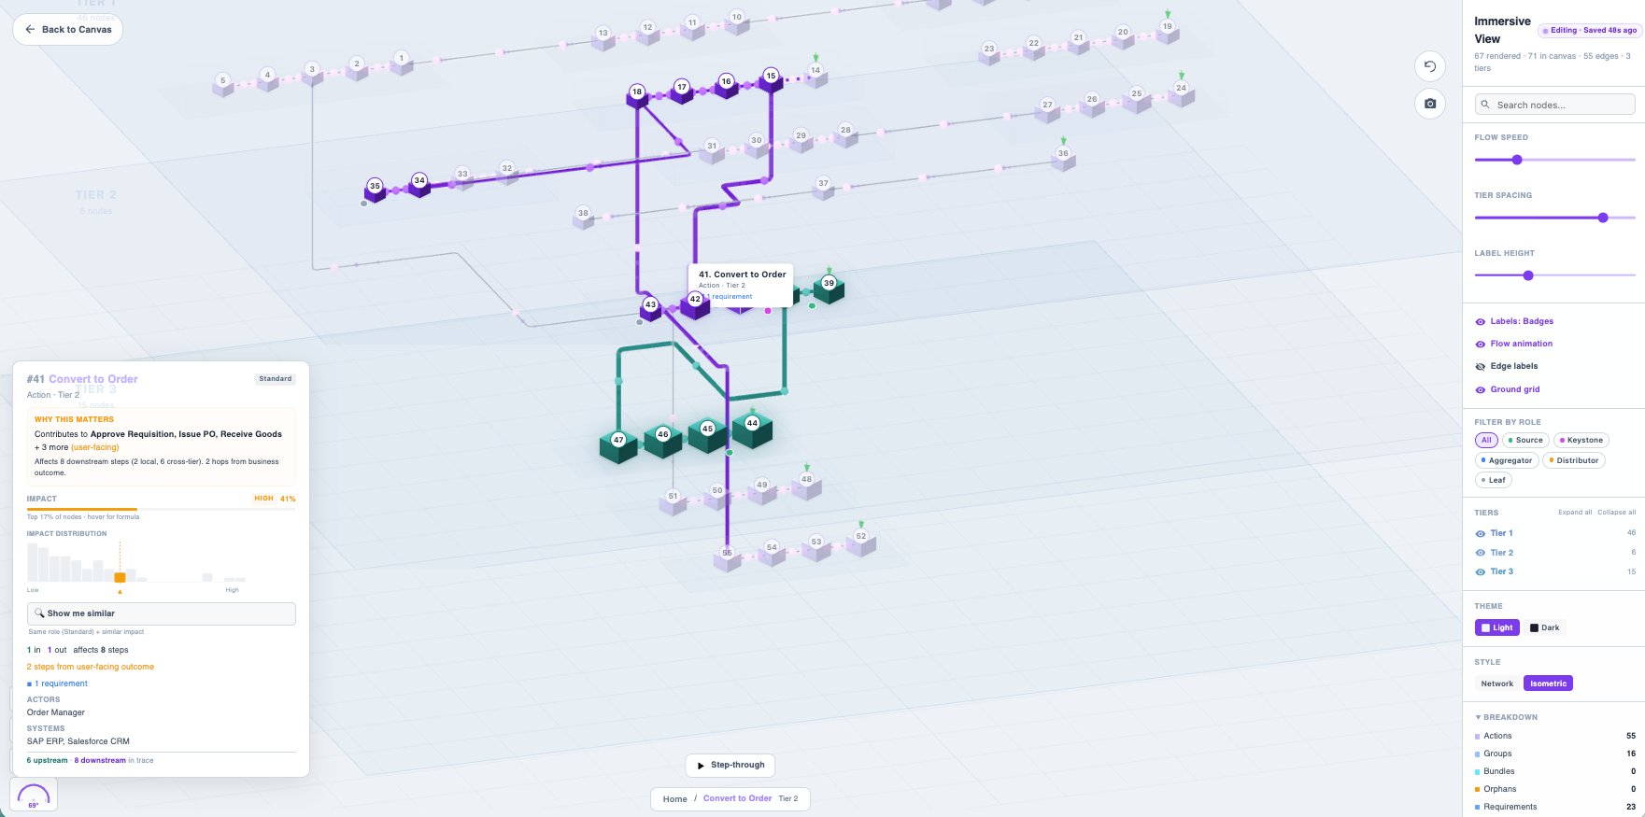This screenshot has width=1645, height=817.
Task: Filter nodes by Distributor role
Action: tap(1573, 460)
